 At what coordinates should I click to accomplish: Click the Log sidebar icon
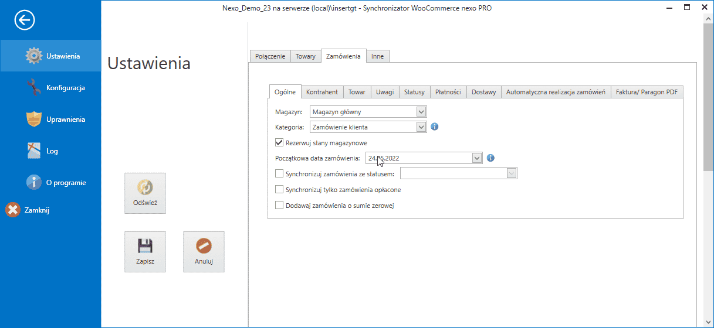(x=34, y=151)
